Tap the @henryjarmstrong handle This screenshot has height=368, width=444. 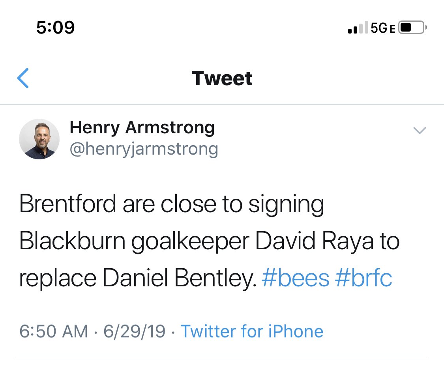coord(144,149)
